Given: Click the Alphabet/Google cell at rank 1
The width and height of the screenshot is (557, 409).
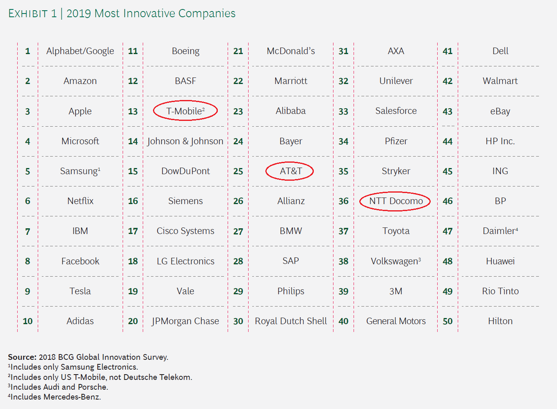Looking at the screenshot, I should coord(80,51).
